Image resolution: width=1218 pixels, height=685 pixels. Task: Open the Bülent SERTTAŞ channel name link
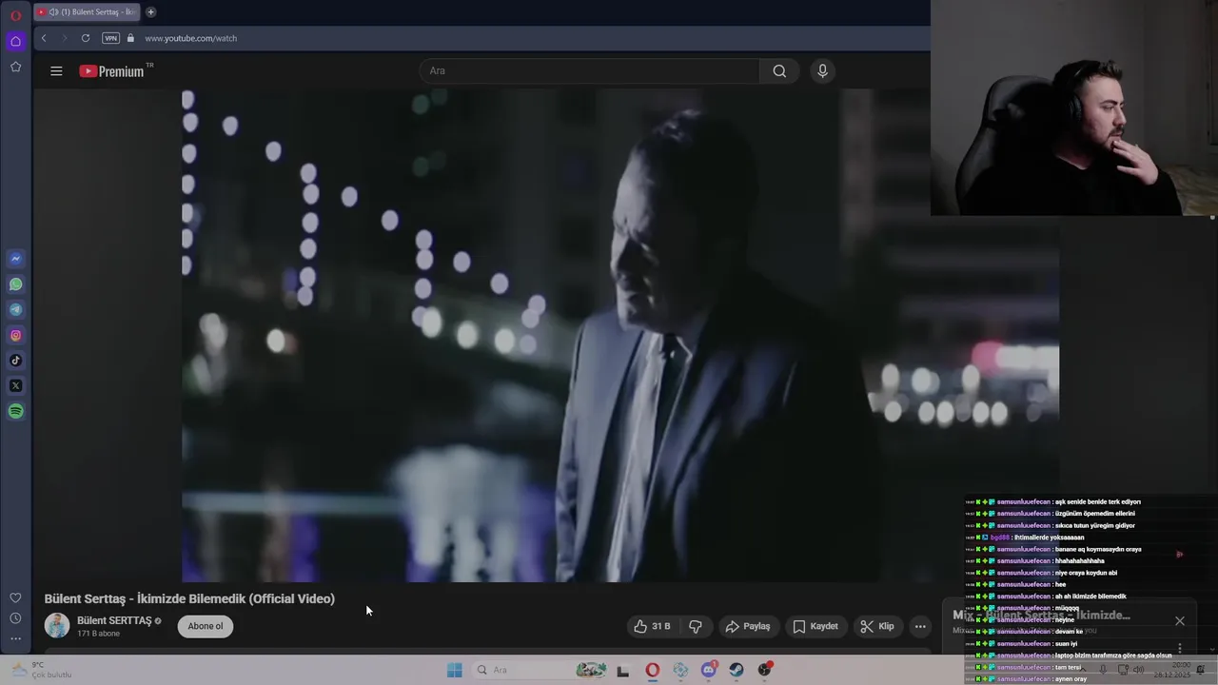coord(114,620)
